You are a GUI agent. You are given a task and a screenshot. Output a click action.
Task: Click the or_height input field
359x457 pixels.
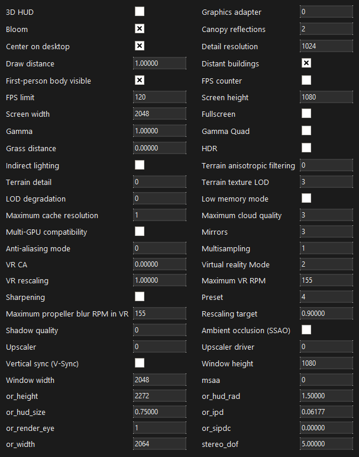[x=160, y=396]
